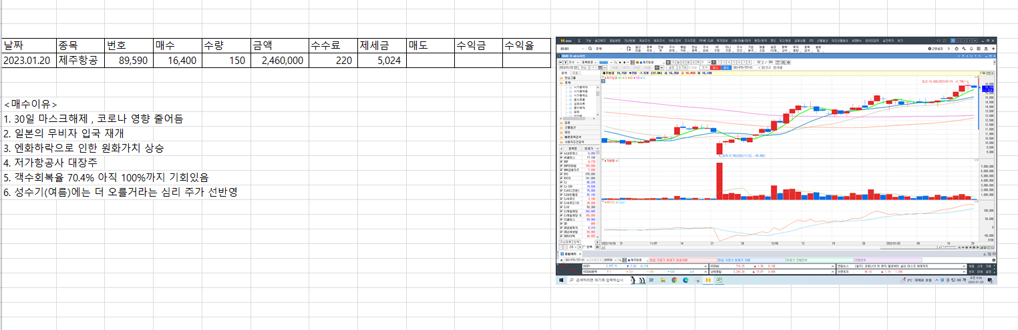This screenshot has height=330, width=1018.
Task: Select screen layout number 1 in HTS
Action: [953, 41]
